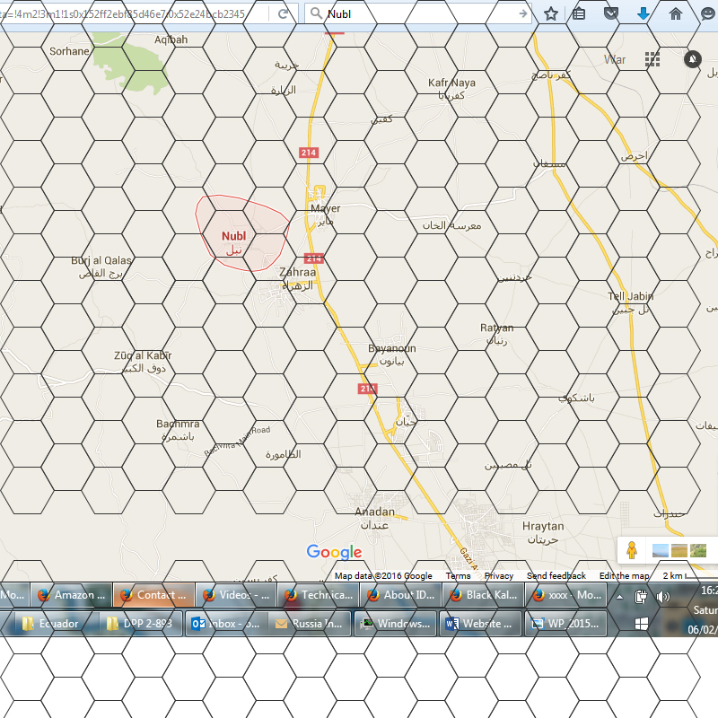The width and height of the screenshot is (718, 718).
Task: Open DPP 2-893 folder in taskbar
Action: point(141,623)
